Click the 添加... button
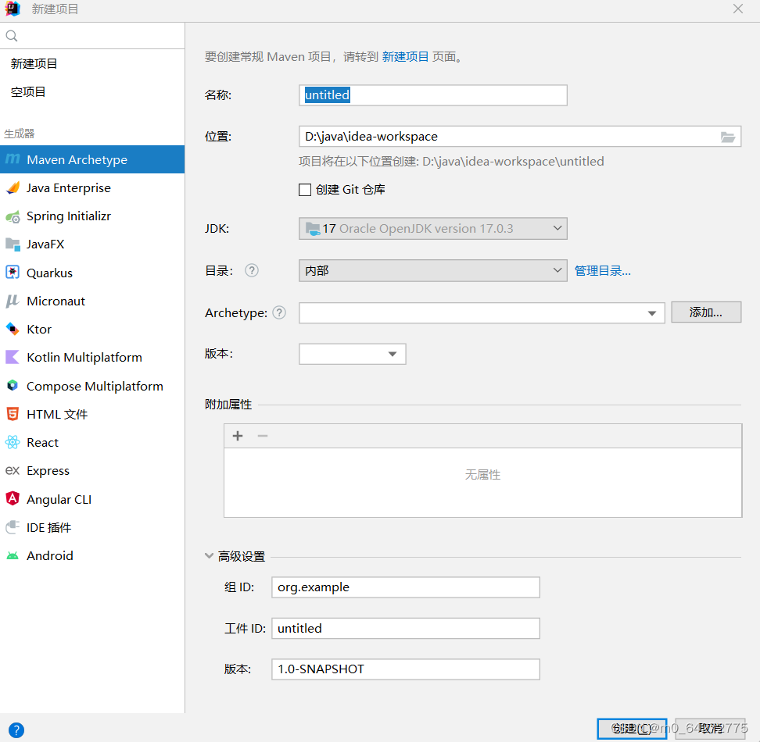The height and width of the screenshot is (742, 760). (x=706, y=312)
